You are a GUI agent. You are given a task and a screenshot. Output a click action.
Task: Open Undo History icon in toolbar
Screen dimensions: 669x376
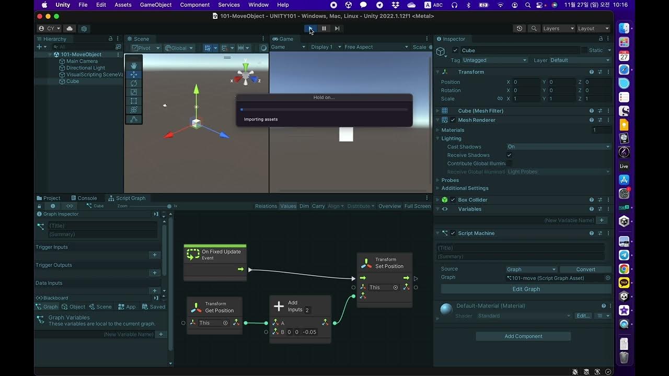519,28
